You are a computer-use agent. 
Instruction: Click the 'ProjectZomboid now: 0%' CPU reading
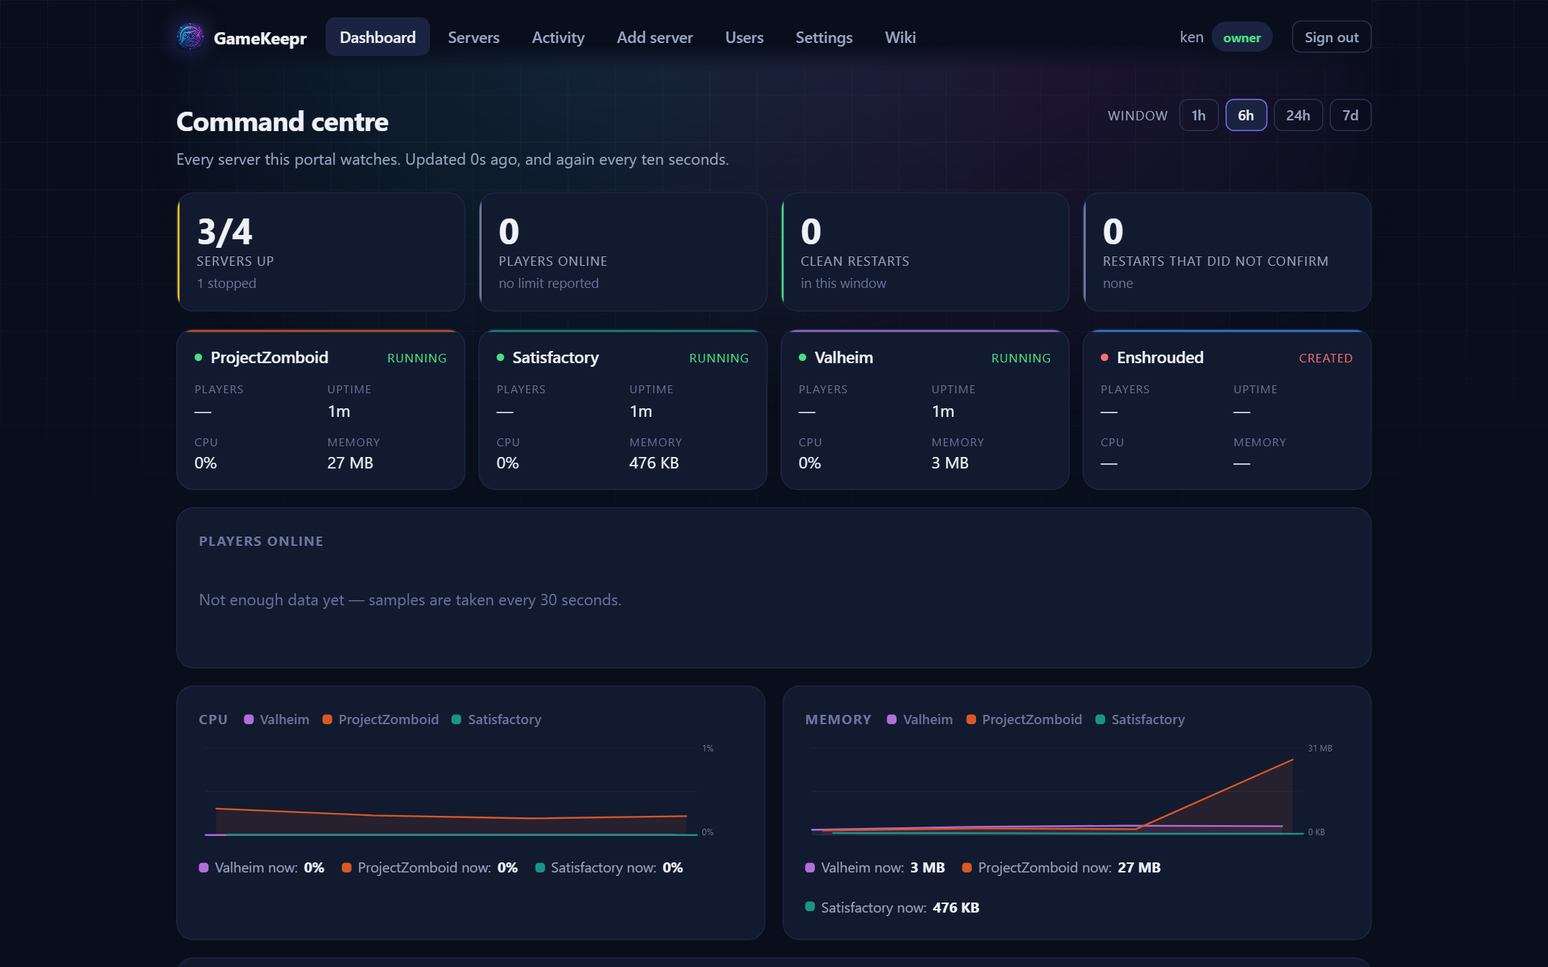coord(430,867)
